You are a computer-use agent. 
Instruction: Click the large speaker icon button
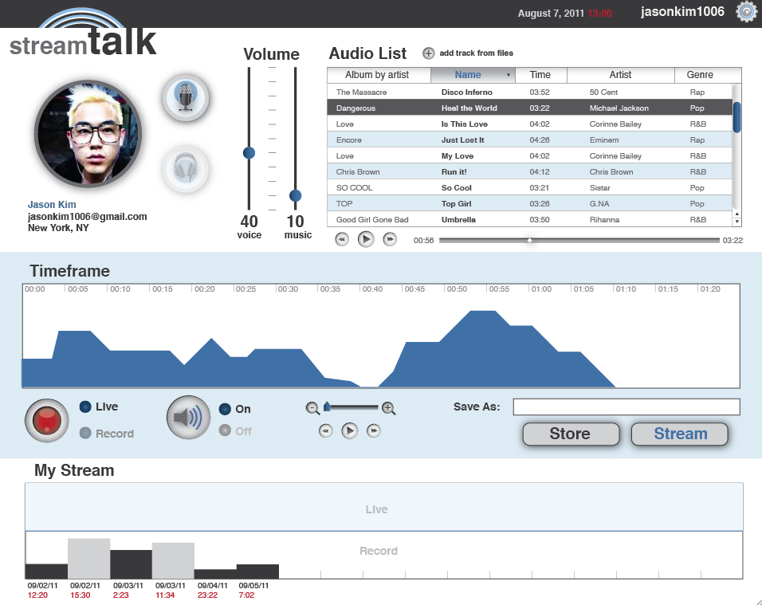pyautogui.click(x=189, y=418)
